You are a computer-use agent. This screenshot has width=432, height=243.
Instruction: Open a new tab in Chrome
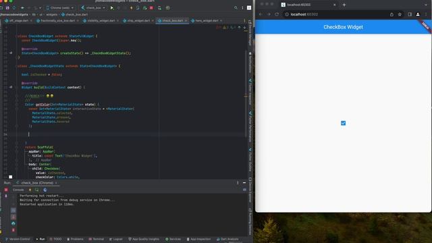click(x=344, y=5)
